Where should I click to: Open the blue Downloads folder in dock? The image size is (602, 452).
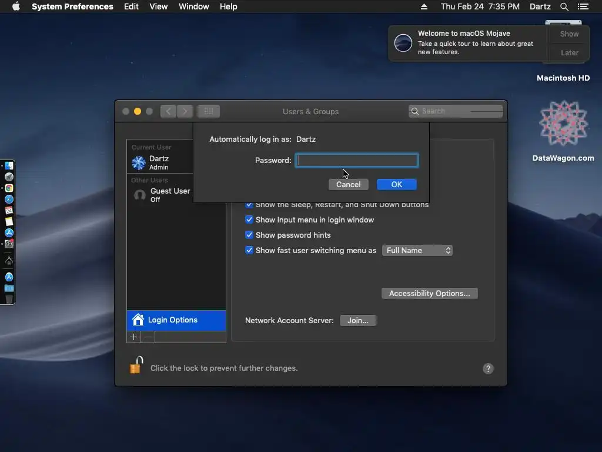[x=9, y=288]
